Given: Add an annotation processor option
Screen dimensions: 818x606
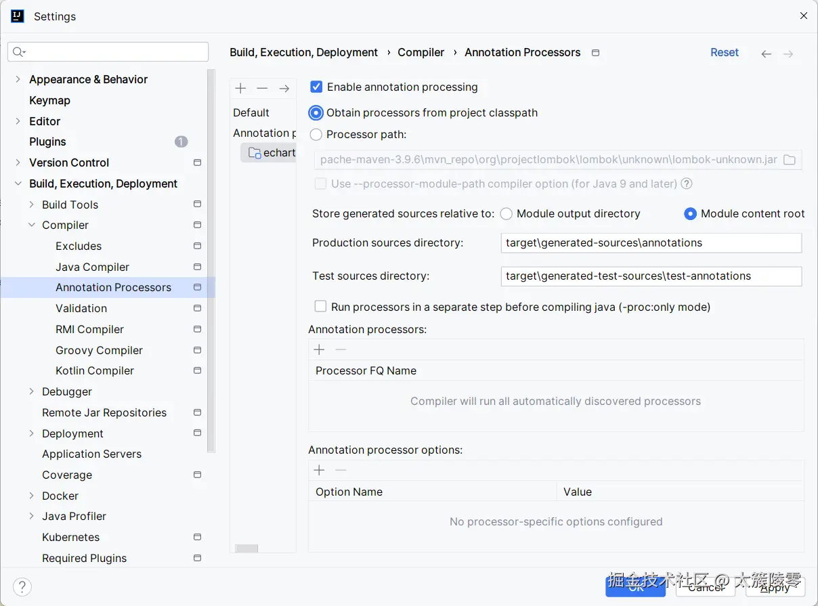Looking at the screenshot, I should point(320,470).
